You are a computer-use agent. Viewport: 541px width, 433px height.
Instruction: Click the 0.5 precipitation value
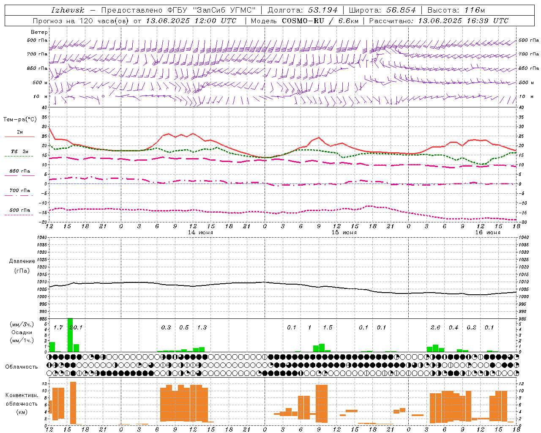[184, 327]
